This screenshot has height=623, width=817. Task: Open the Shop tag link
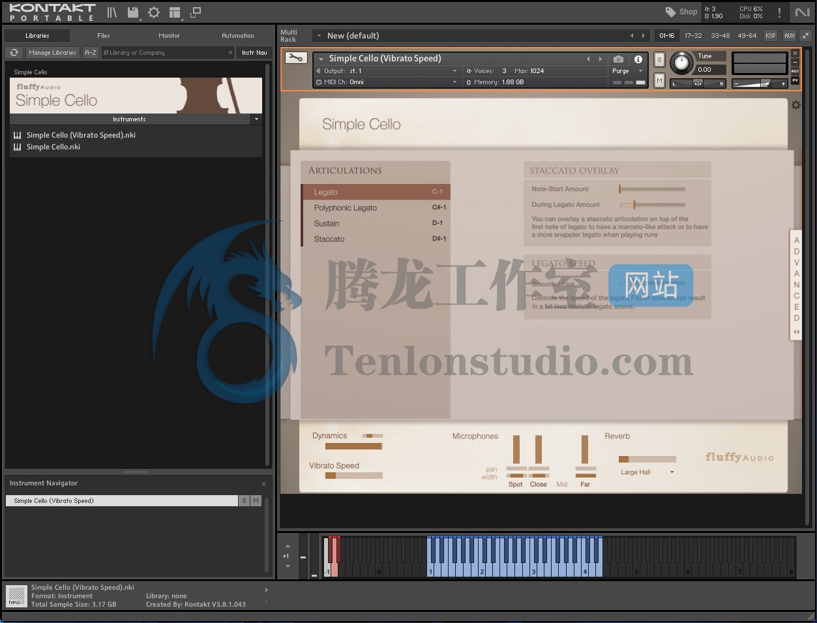[x=681, y=12]
